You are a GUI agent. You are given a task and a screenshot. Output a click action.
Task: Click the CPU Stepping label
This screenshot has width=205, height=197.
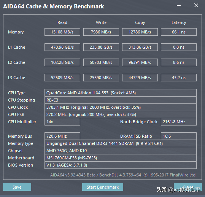21,100
